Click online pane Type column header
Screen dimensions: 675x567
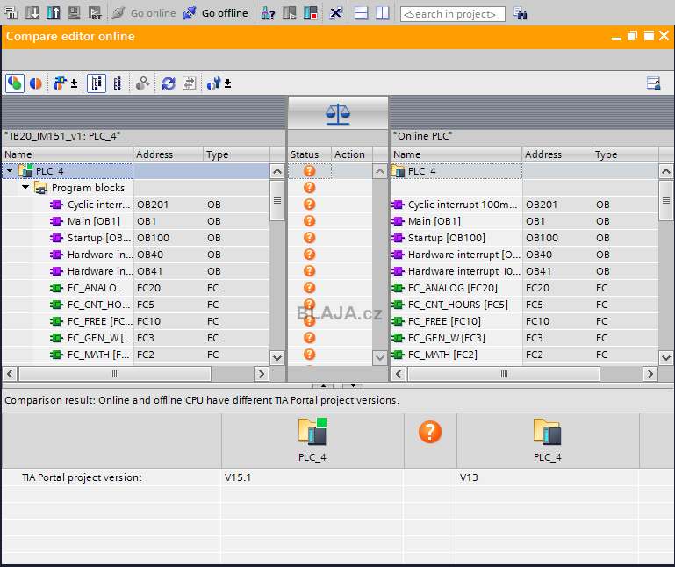click(x=625, y=154)
